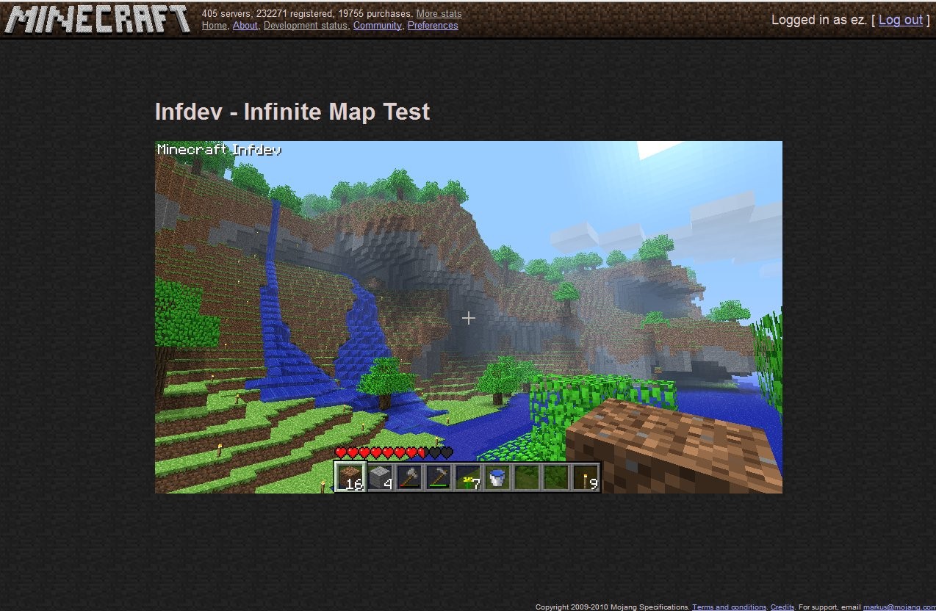Click the crosshair in the game view

point(468,317)
